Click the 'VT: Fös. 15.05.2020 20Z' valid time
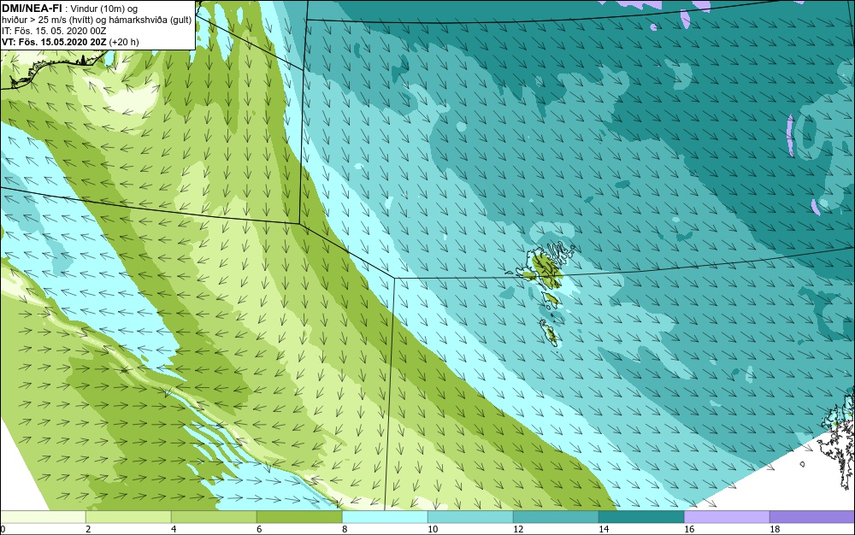 pos(54,42)
